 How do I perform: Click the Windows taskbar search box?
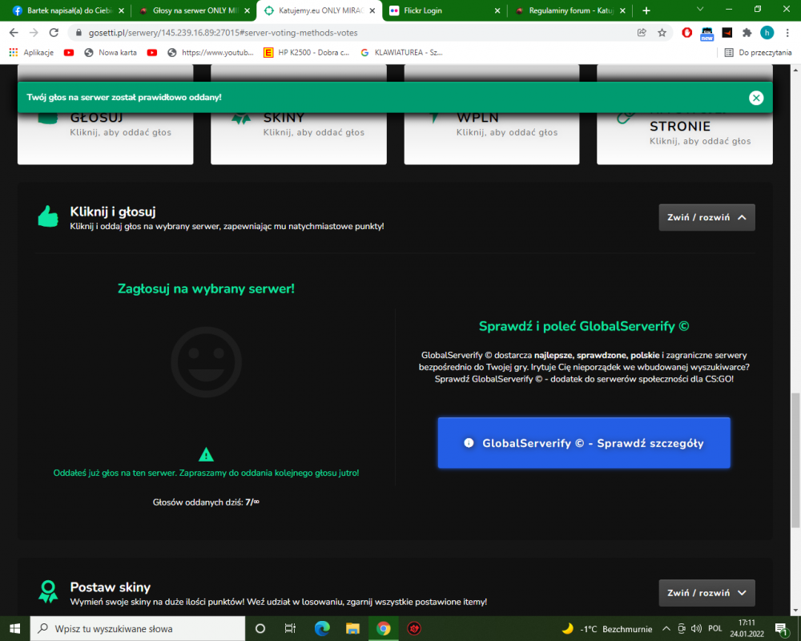coord(138,628)
